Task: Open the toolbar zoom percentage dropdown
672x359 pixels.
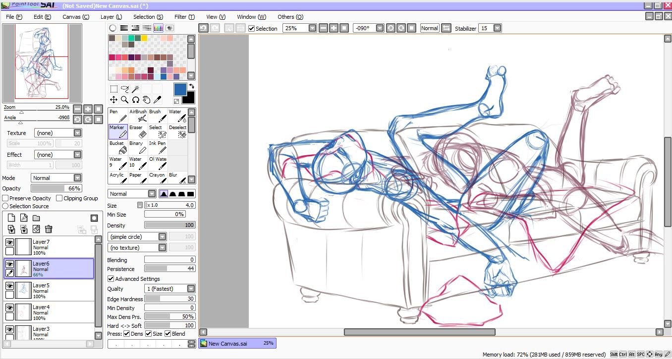Action: [299, 28]
